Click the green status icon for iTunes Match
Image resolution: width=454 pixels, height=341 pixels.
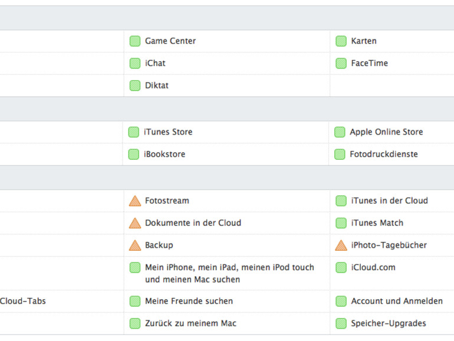point(341,224)
